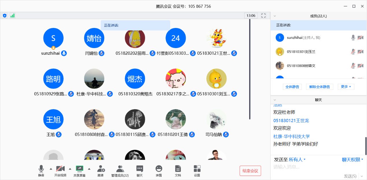367x180 pixels.
Task: Click the network signal strength icon
Action: point(12,16)
